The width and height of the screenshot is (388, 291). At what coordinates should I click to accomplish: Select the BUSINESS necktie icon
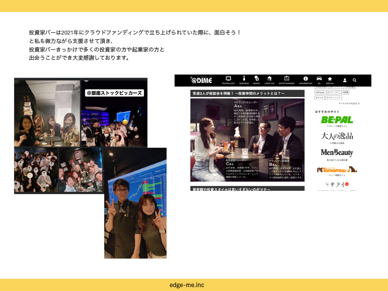click(244, 79)
